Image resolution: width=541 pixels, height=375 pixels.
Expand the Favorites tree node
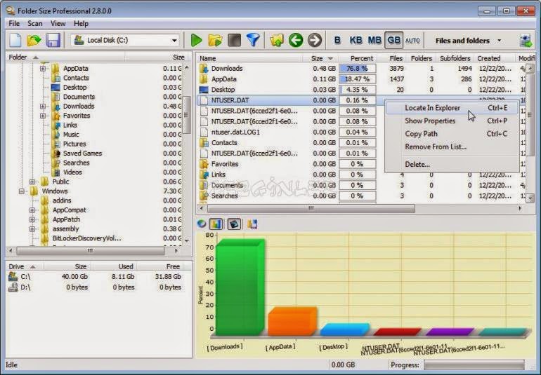pos(43,116)
